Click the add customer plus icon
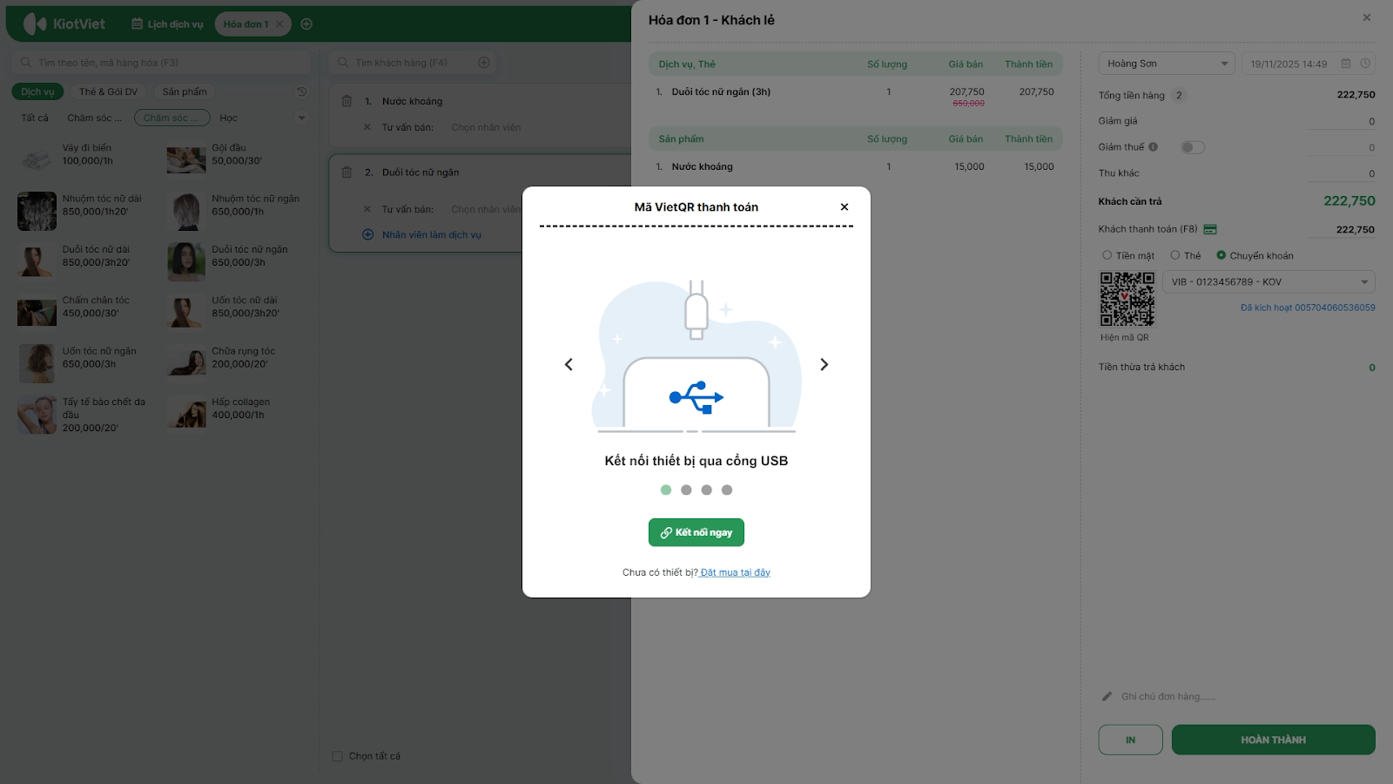This screenshot has width=1393, height=784. click(484, 63)
